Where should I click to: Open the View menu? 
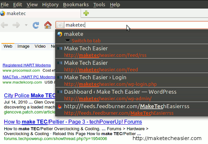[32, 5]
